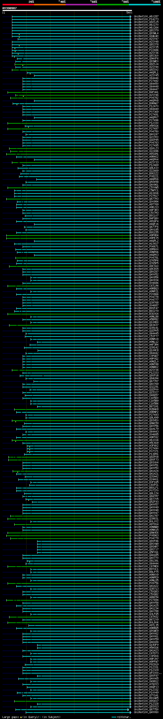Viewport: 163px width, 719px height.
Task: Select the UniRef100_C6TLM4 label
Action: (x=146, y=286)
